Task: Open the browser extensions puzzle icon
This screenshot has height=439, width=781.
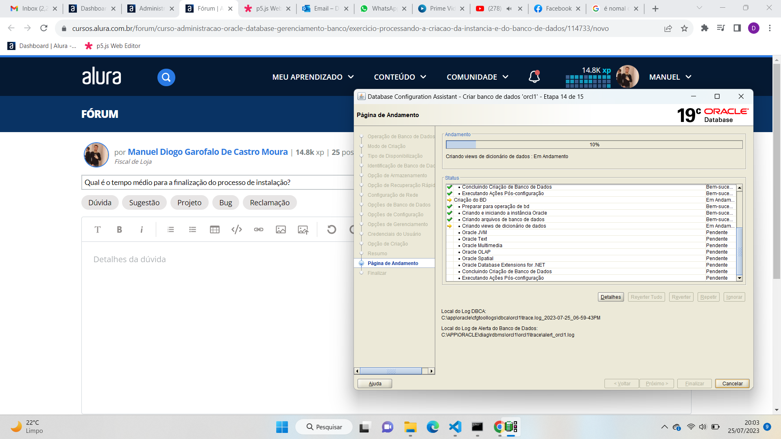Action: click(705, 28)
